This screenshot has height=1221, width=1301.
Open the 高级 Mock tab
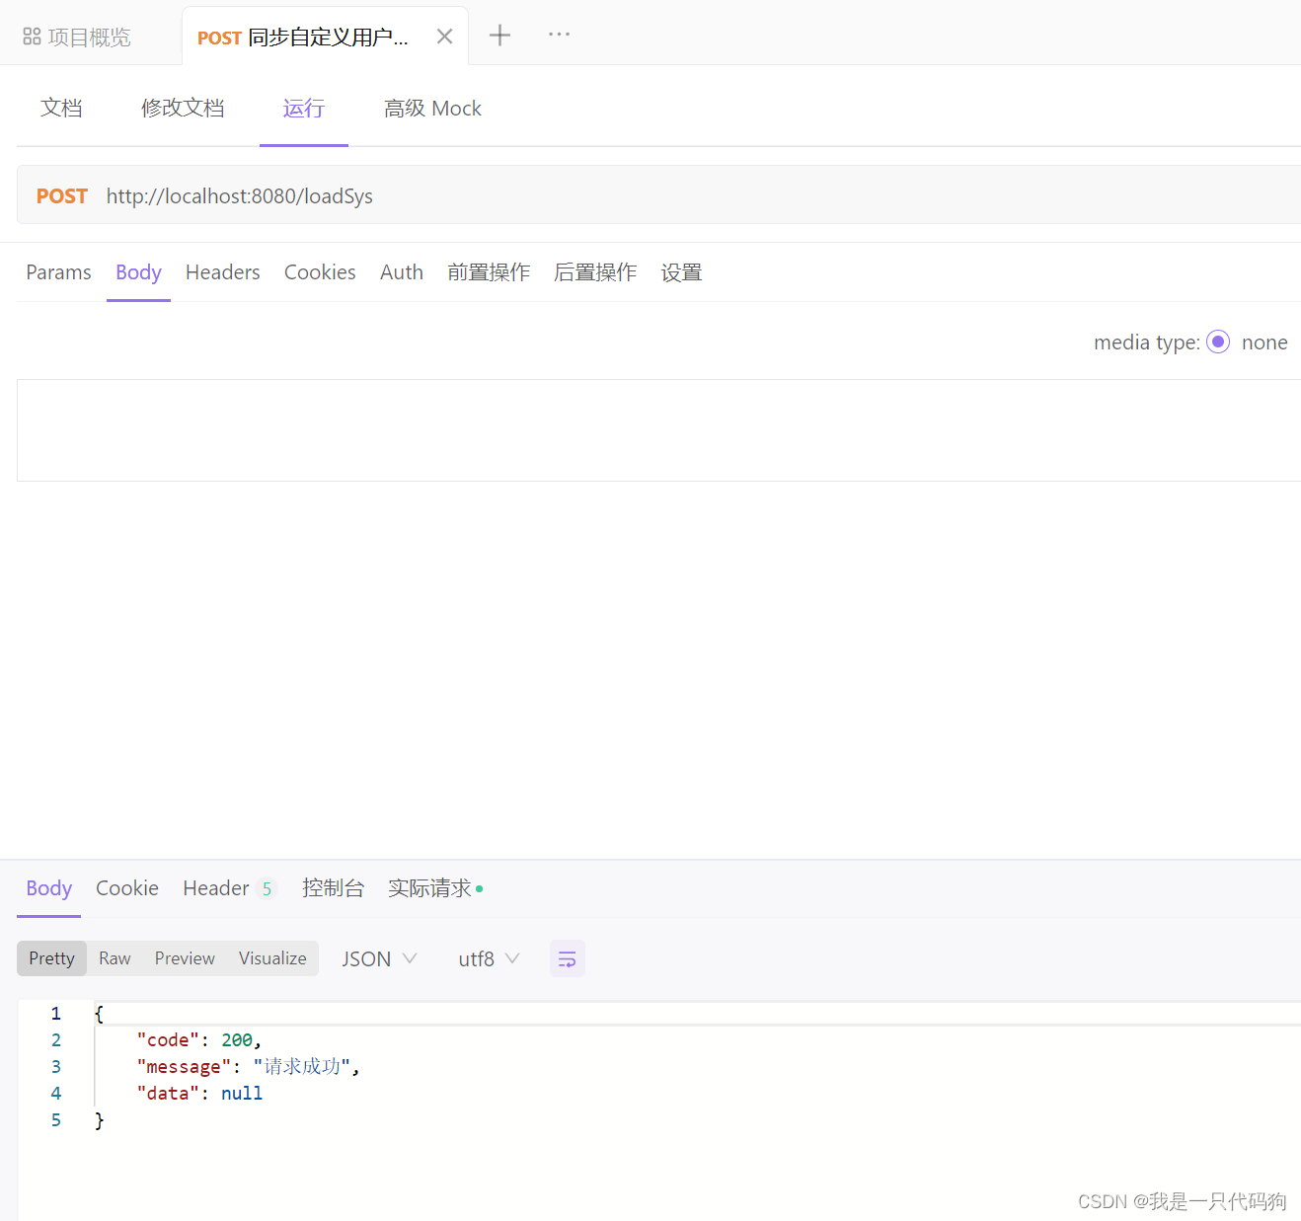click(432, 109)
